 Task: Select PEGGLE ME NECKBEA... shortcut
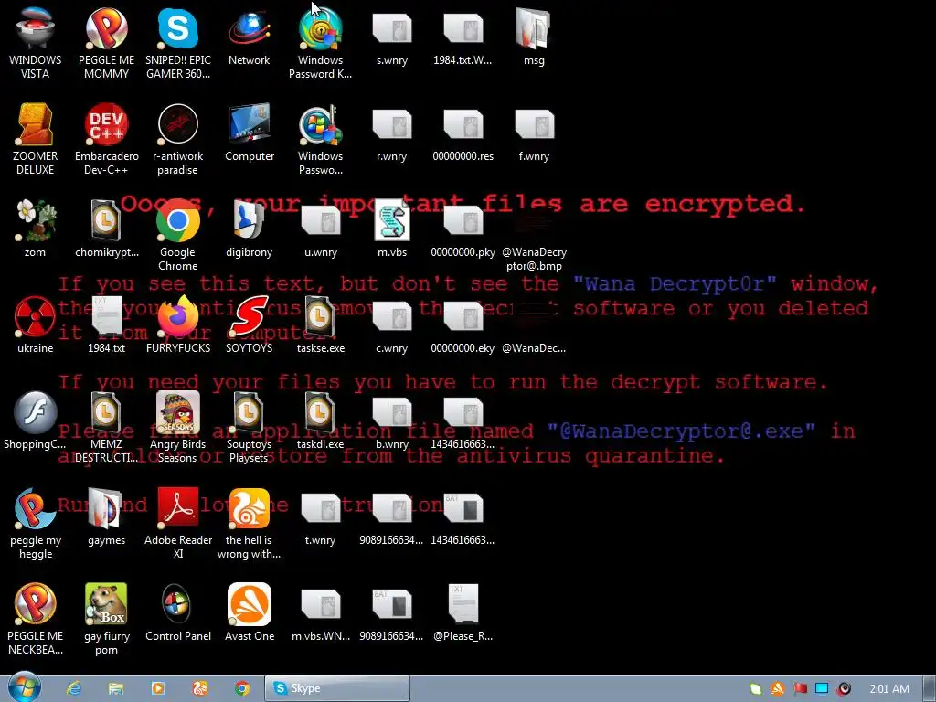36,619
